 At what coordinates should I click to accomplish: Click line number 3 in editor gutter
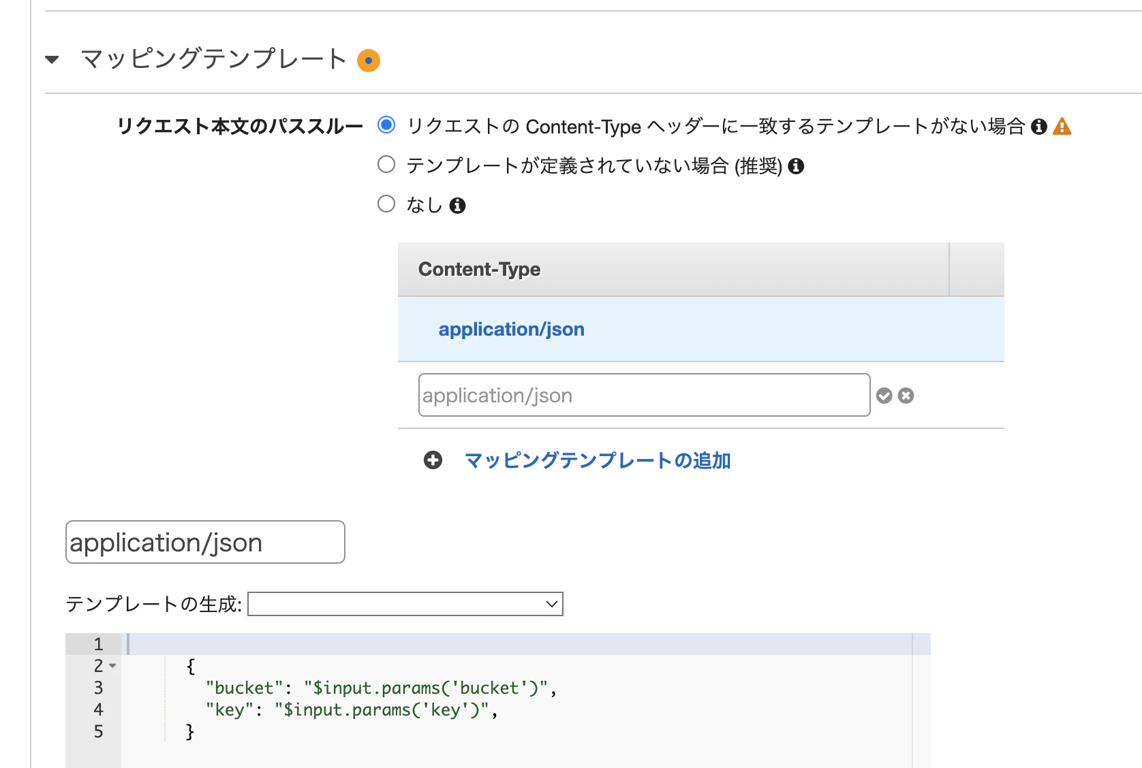point(98,688)
